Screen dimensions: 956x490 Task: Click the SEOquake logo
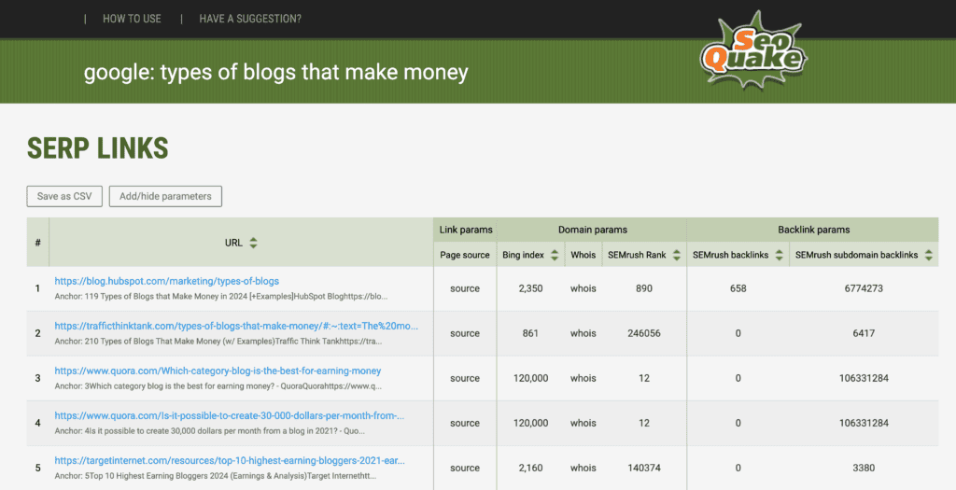click(x=752, y=56)
